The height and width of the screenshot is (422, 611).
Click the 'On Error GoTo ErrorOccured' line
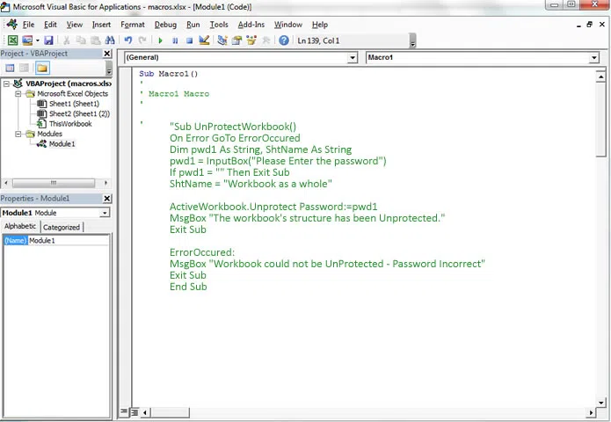[x=235, y=138]
